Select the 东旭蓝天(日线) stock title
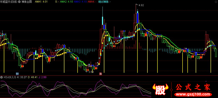 pyautogui.click(x=9, y=2)
